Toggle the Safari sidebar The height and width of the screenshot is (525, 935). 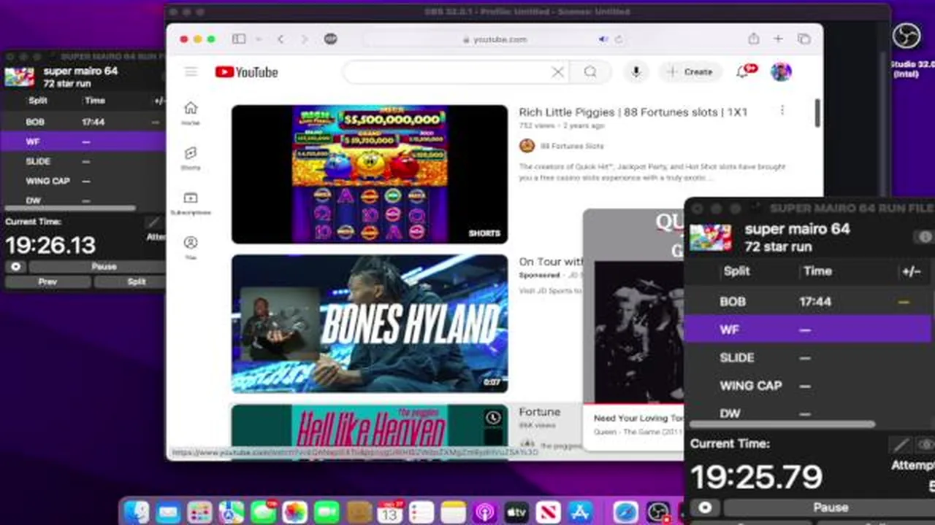(239, 39)
